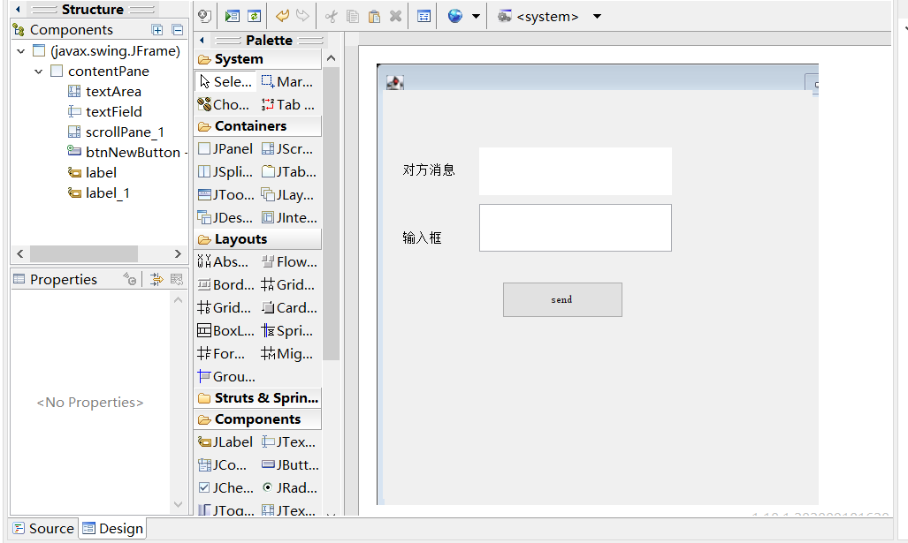
Task: Collapse Structure panel with left arrow
Action: coord(18,9)
